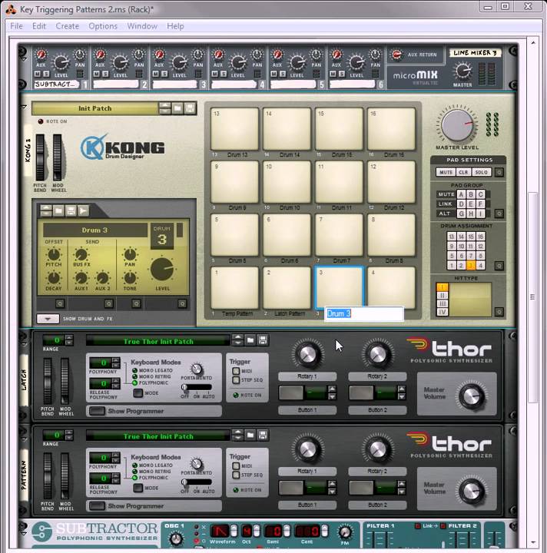Viewport: 547px width, 553px height.
Task: Click the Kong Master Level knob
Action: [457, 125]
